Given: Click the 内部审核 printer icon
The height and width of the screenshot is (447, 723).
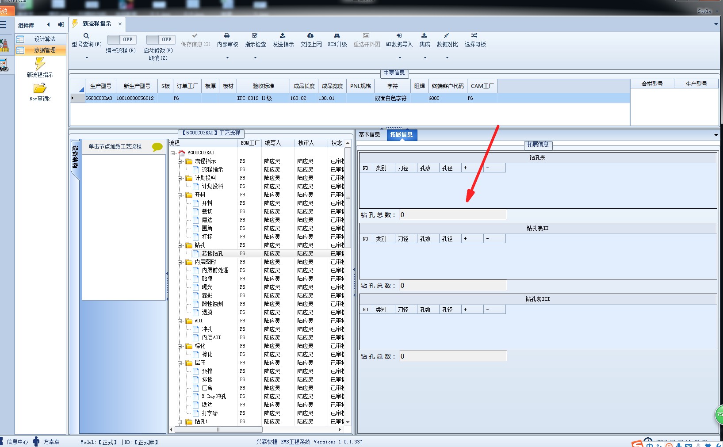Looking at the screenshot, I should (x=227, y=35).
